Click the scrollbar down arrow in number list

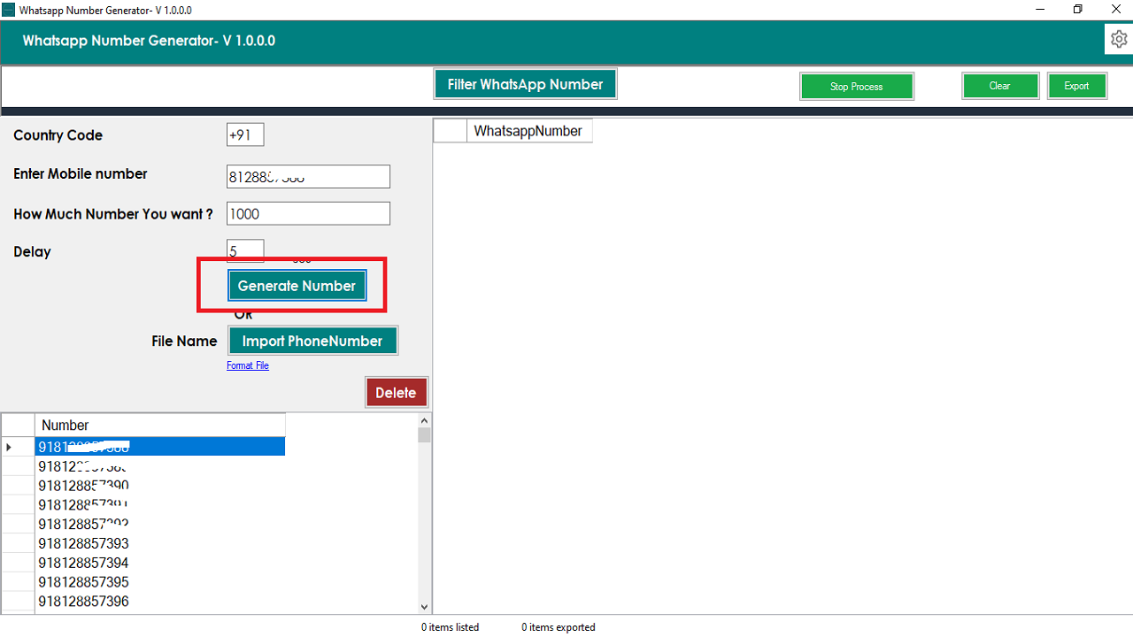(424, 608)
